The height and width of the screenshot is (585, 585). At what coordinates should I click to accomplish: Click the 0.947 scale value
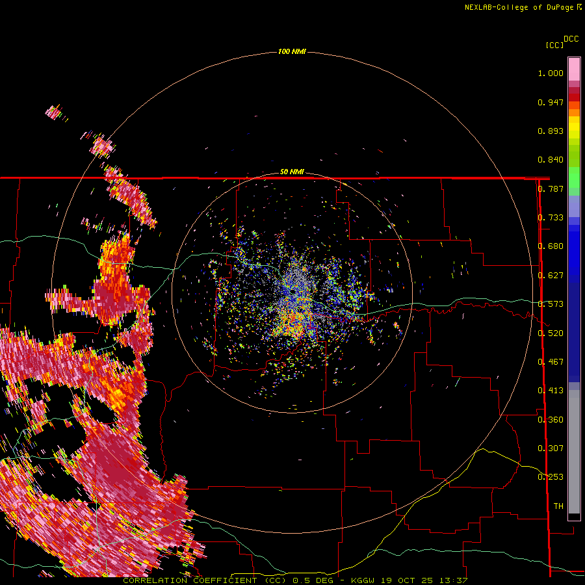click(551, 102)
